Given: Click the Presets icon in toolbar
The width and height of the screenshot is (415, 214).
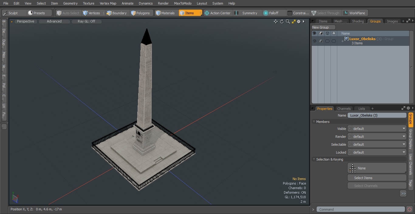Looking at the screenshot, I should (30, 13).
